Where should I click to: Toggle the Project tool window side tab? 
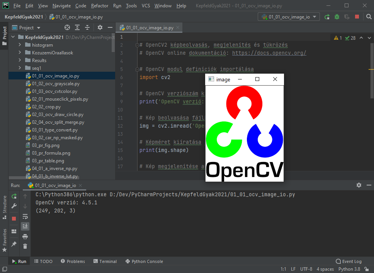(x=4, y=36)
